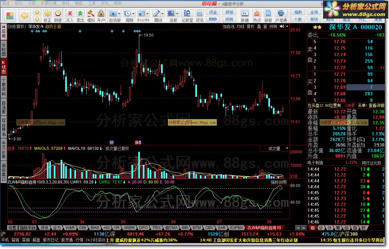Go back with the yellow left arrow
This screenshot has width=389, height=249.
coord(24,16)
